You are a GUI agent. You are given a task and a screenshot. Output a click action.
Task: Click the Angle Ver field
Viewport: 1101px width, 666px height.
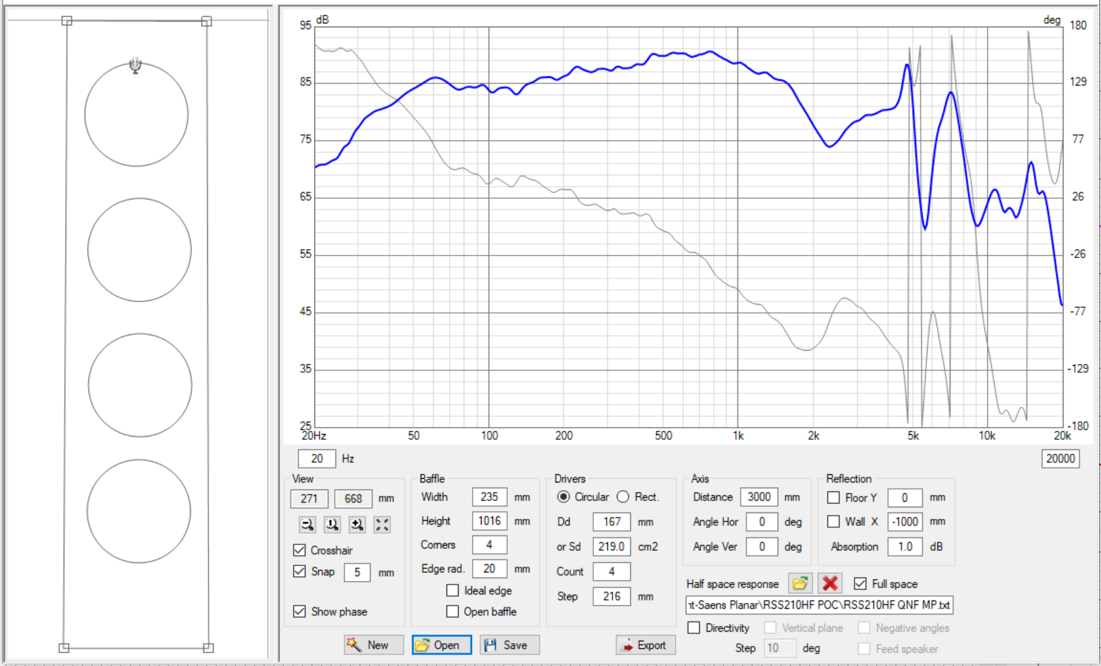(762, 547)
